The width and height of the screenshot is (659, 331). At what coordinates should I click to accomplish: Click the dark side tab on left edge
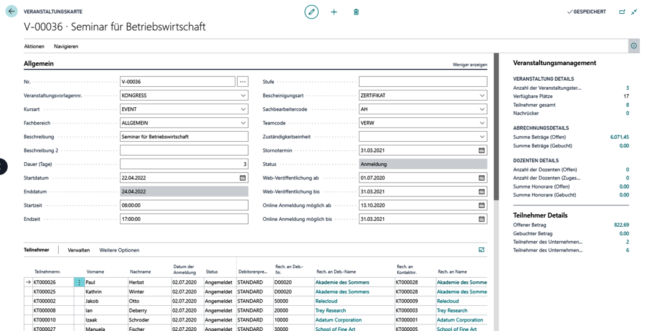point(3,166)
